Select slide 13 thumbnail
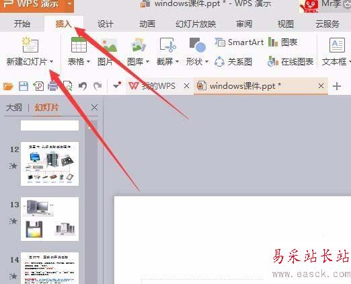This screenshot has width=351, height=284. coord(50,219)
